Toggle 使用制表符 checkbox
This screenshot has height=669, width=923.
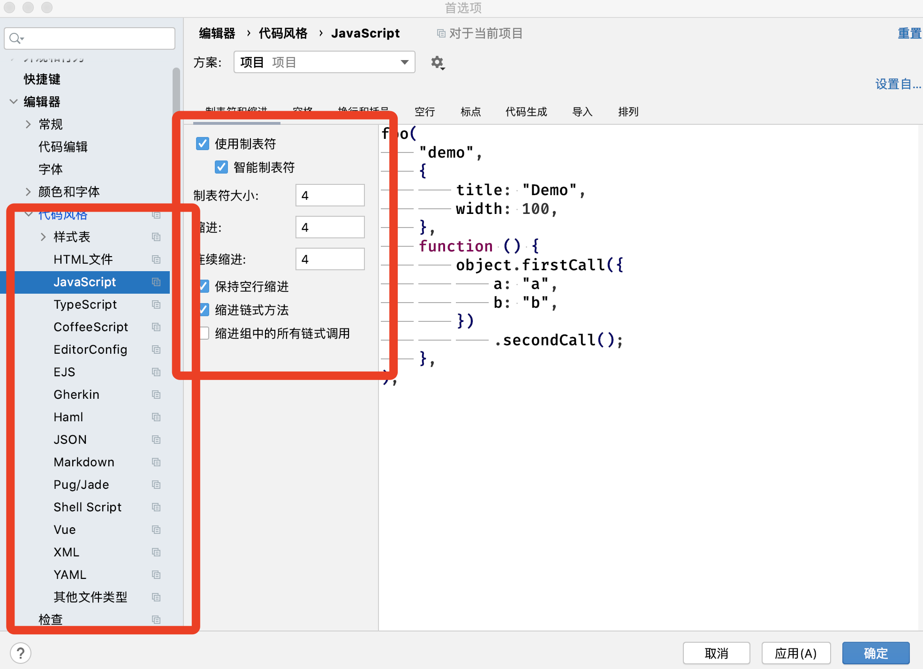204,143
